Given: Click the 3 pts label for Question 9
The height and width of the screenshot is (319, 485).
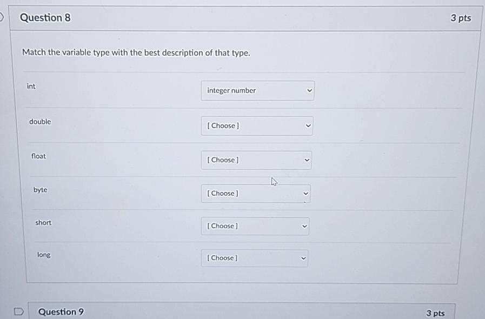Looking at the screenshot, I should pyautogui.click(x=436, y=313).
